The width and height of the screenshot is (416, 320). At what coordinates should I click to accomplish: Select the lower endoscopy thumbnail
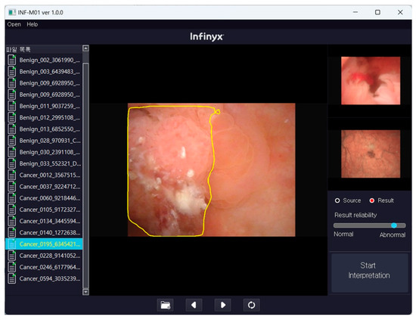[371, 154]
